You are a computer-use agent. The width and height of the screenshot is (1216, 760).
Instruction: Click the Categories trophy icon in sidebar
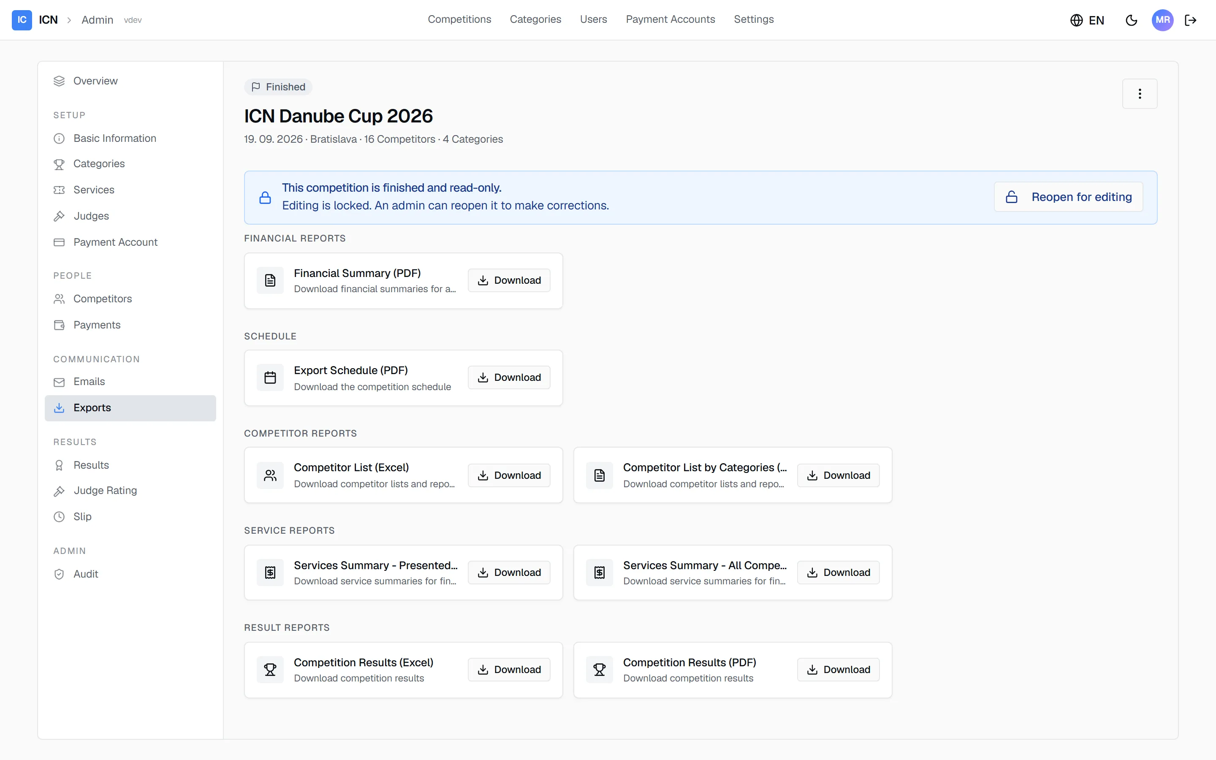59,164
